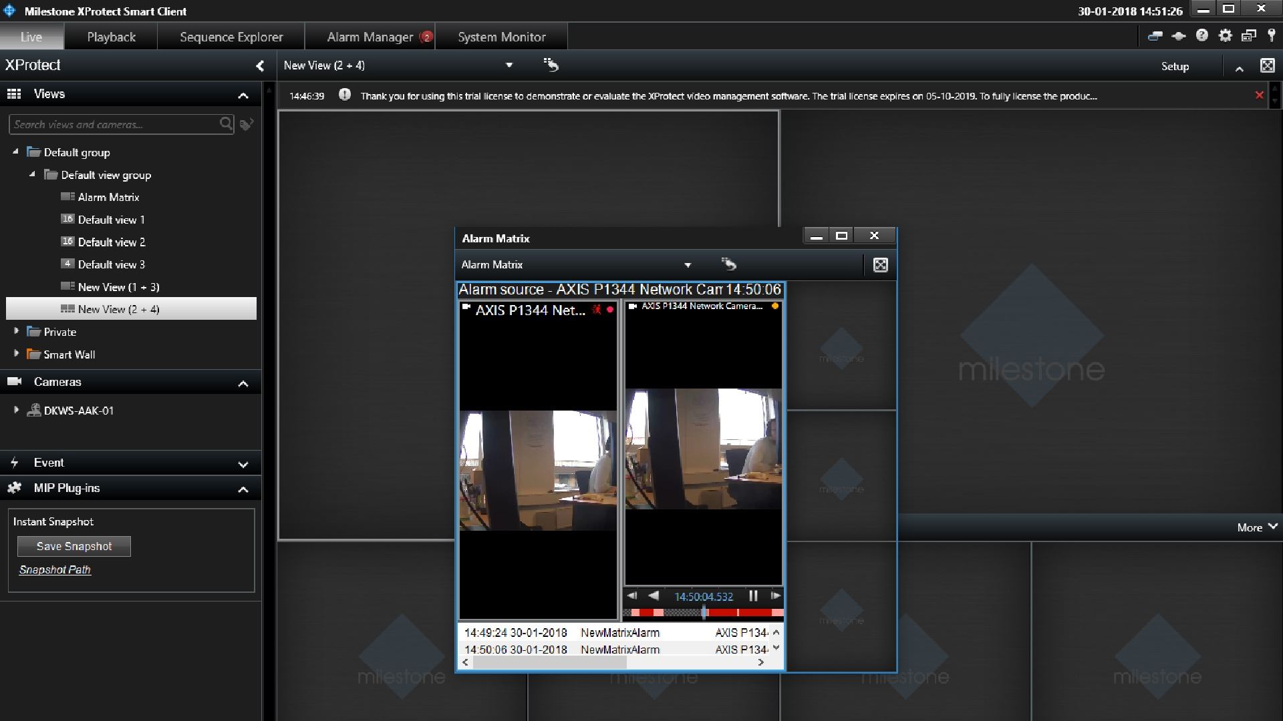Open the Snapshot Path link
Viewport: 1283px width, 721px height.
click(x=55, y=569)
